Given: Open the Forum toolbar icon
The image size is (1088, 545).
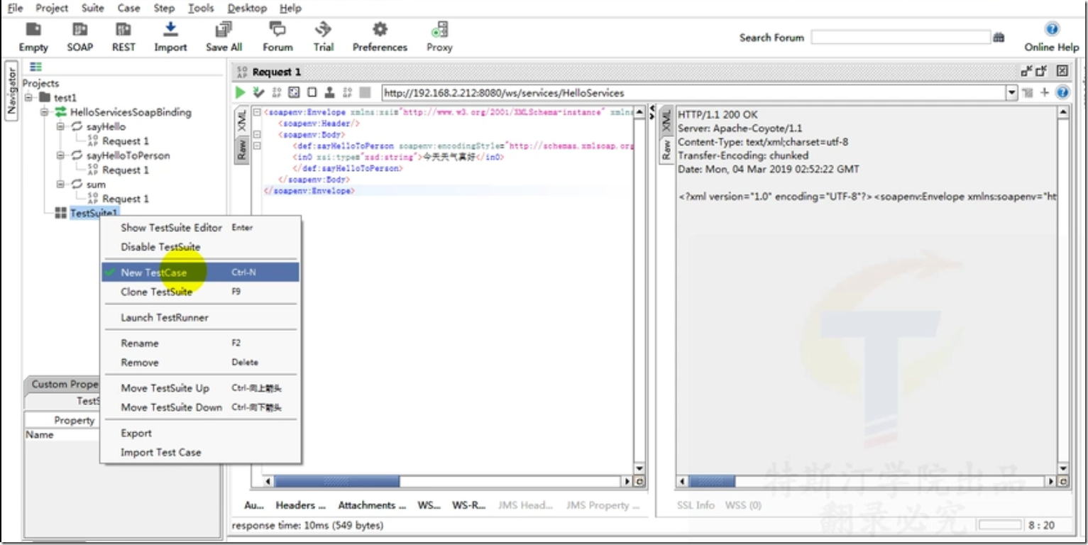Looking at the screenshot, I should point(278,37).
